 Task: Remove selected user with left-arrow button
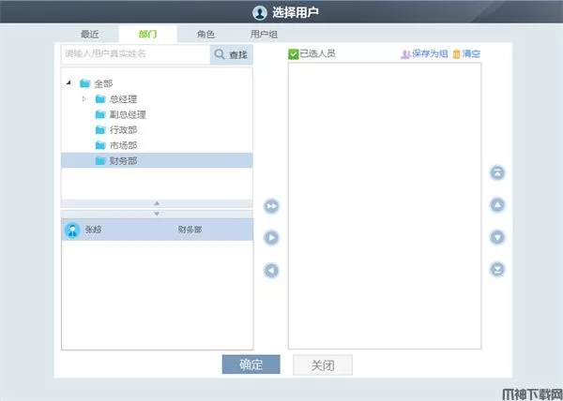click(x=271, y=270)
